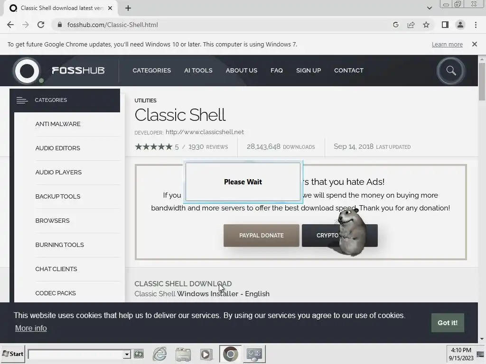Click the site lock icon in address bar

[60, 25]
